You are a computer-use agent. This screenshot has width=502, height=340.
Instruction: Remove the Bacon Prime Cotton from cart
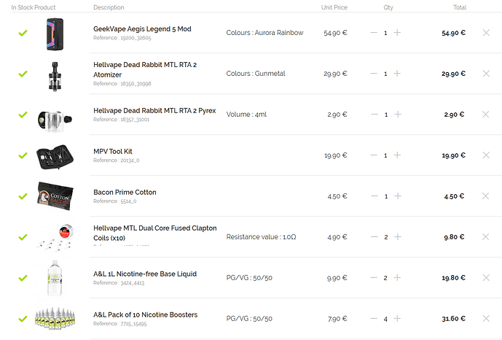485,196
